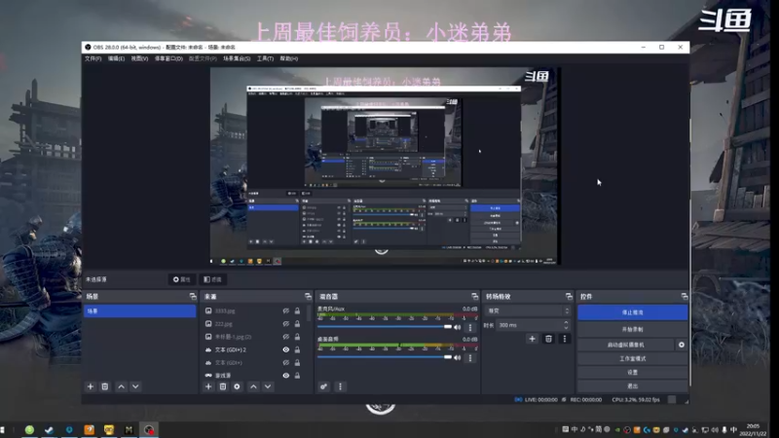Toggle the lock on 游戏源 source
The width and height of the screenshot is (779, 438).
pyautogui.click(x=297, y=376)
